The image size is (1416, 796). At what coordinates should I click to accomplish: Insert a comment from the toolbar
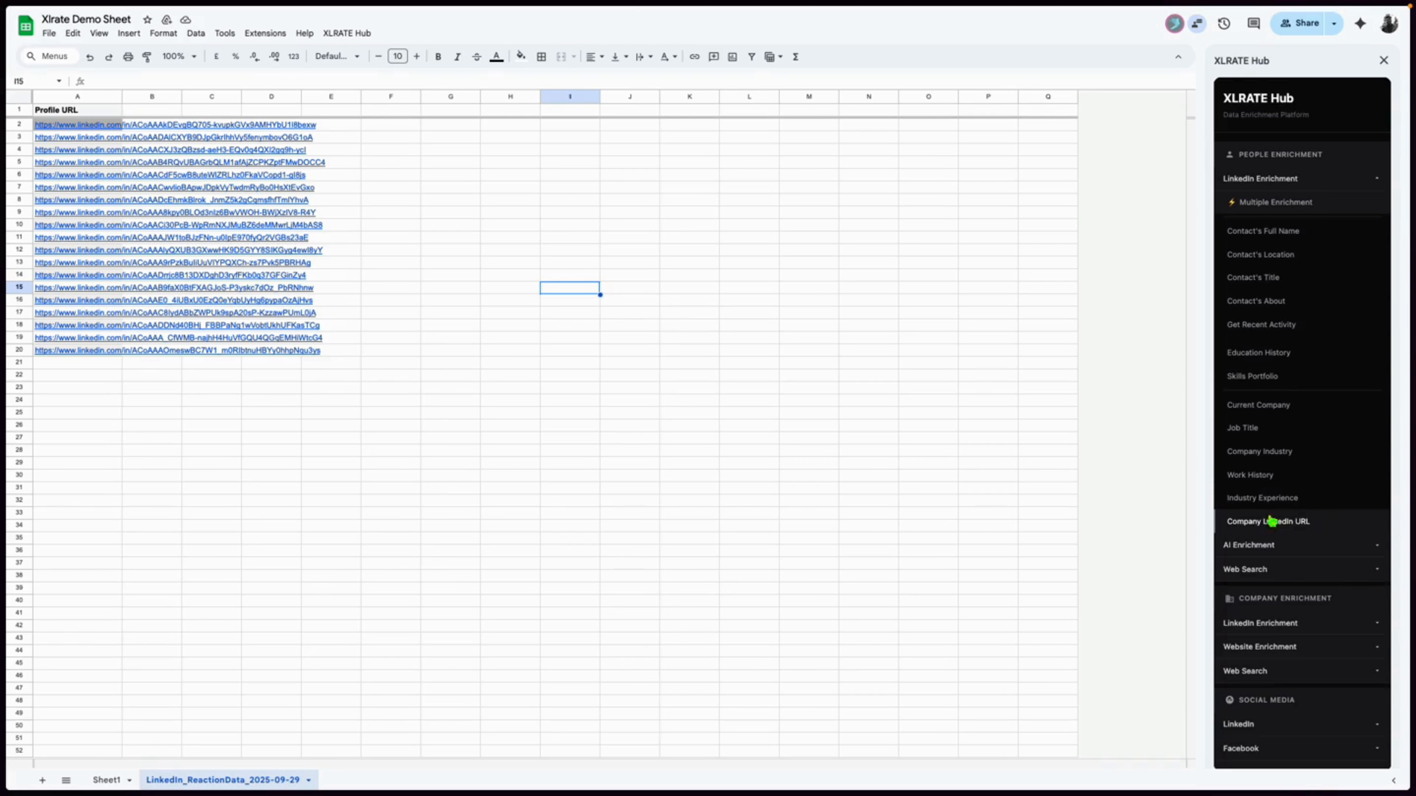tap(713, 56)
